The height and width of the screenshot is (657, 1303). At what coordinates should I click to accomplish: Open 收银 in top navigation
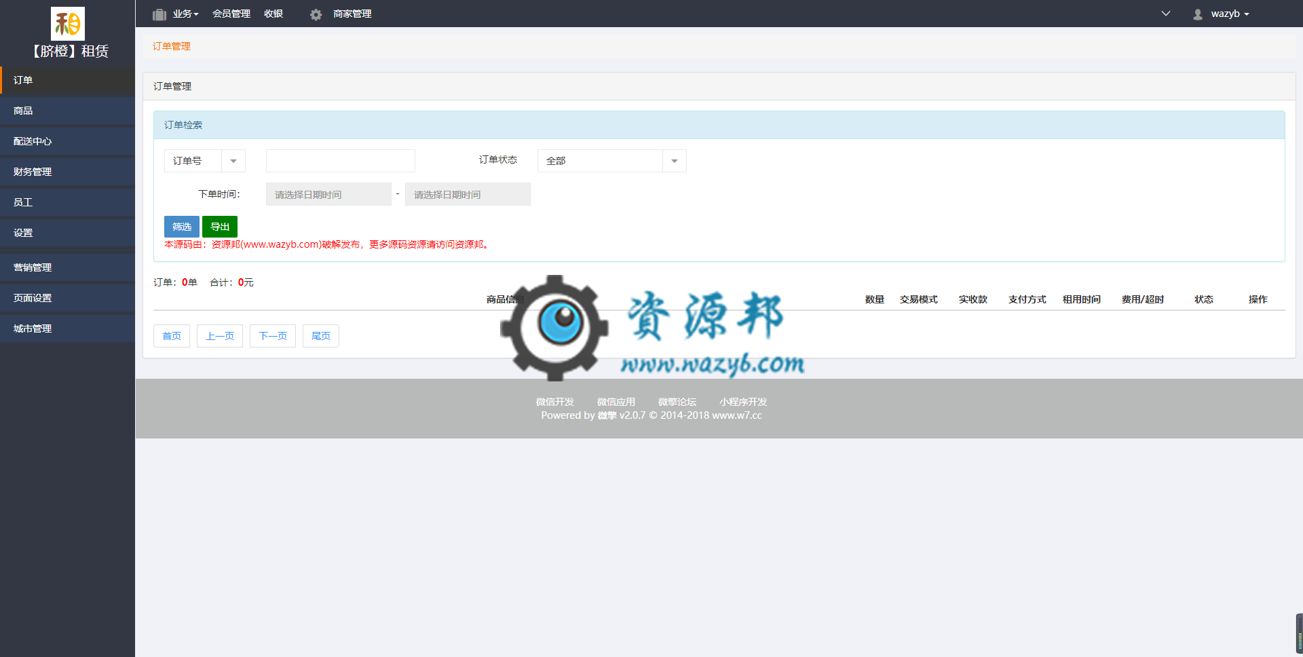pyautogui.click(x=273, y=14)
